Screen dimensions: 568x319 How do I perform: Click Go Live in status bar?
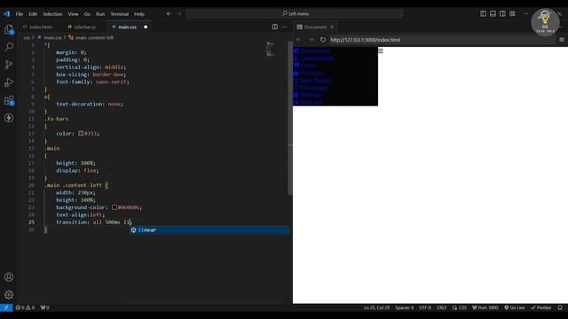pyautogui.click(x=514, y=307)
